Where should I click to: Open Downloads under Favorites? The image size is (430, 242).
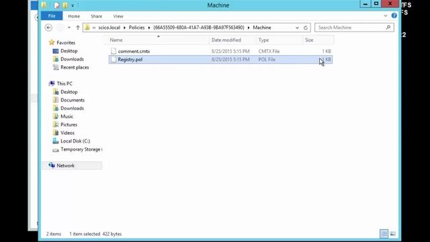(72, 59)
